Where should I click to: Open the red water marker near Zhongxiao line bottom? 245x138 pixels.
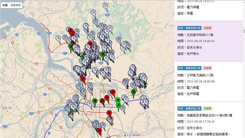pos(109,113)
